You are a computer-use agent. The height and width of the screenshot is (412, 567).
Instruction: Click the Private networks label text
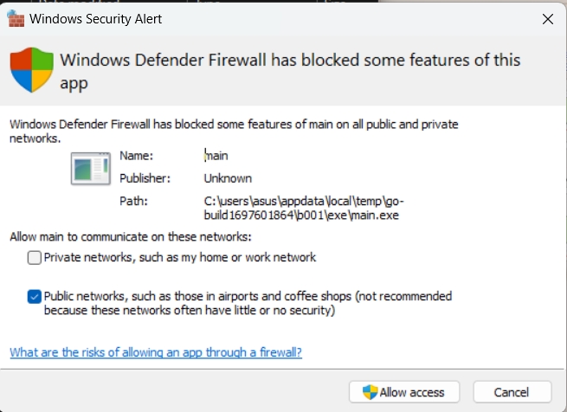click(180, 257)
